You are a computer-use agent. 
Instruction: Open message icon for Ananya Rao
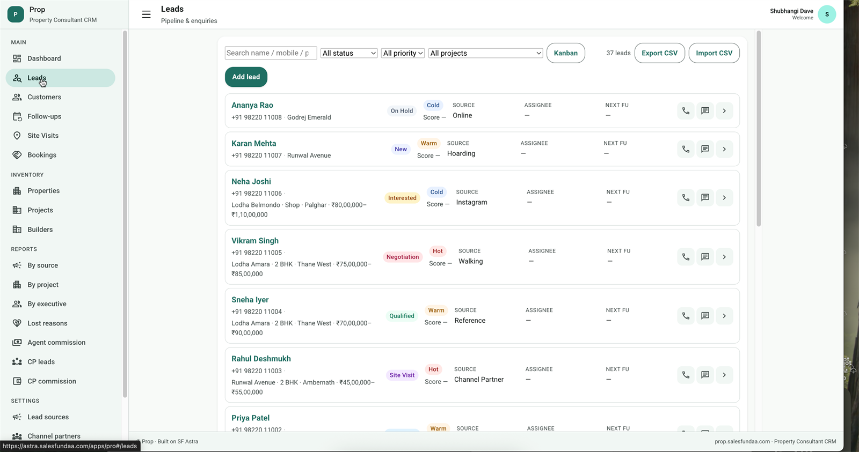coord(705,111)
